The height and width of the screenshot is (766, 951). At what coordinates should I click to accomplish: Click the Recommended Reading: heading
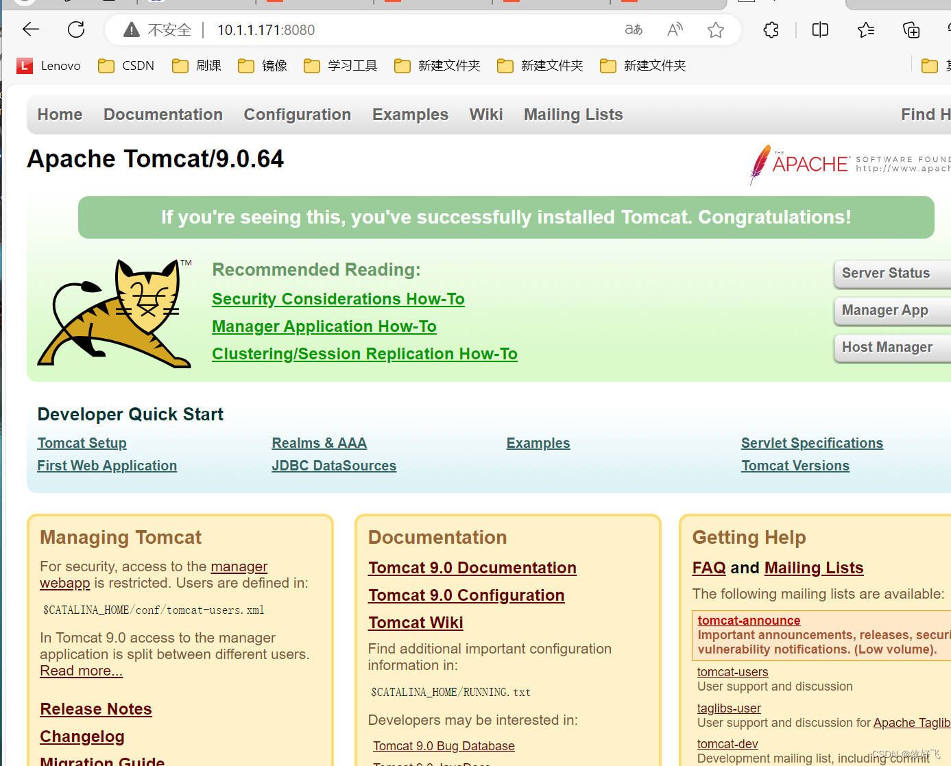click(316, 270)
